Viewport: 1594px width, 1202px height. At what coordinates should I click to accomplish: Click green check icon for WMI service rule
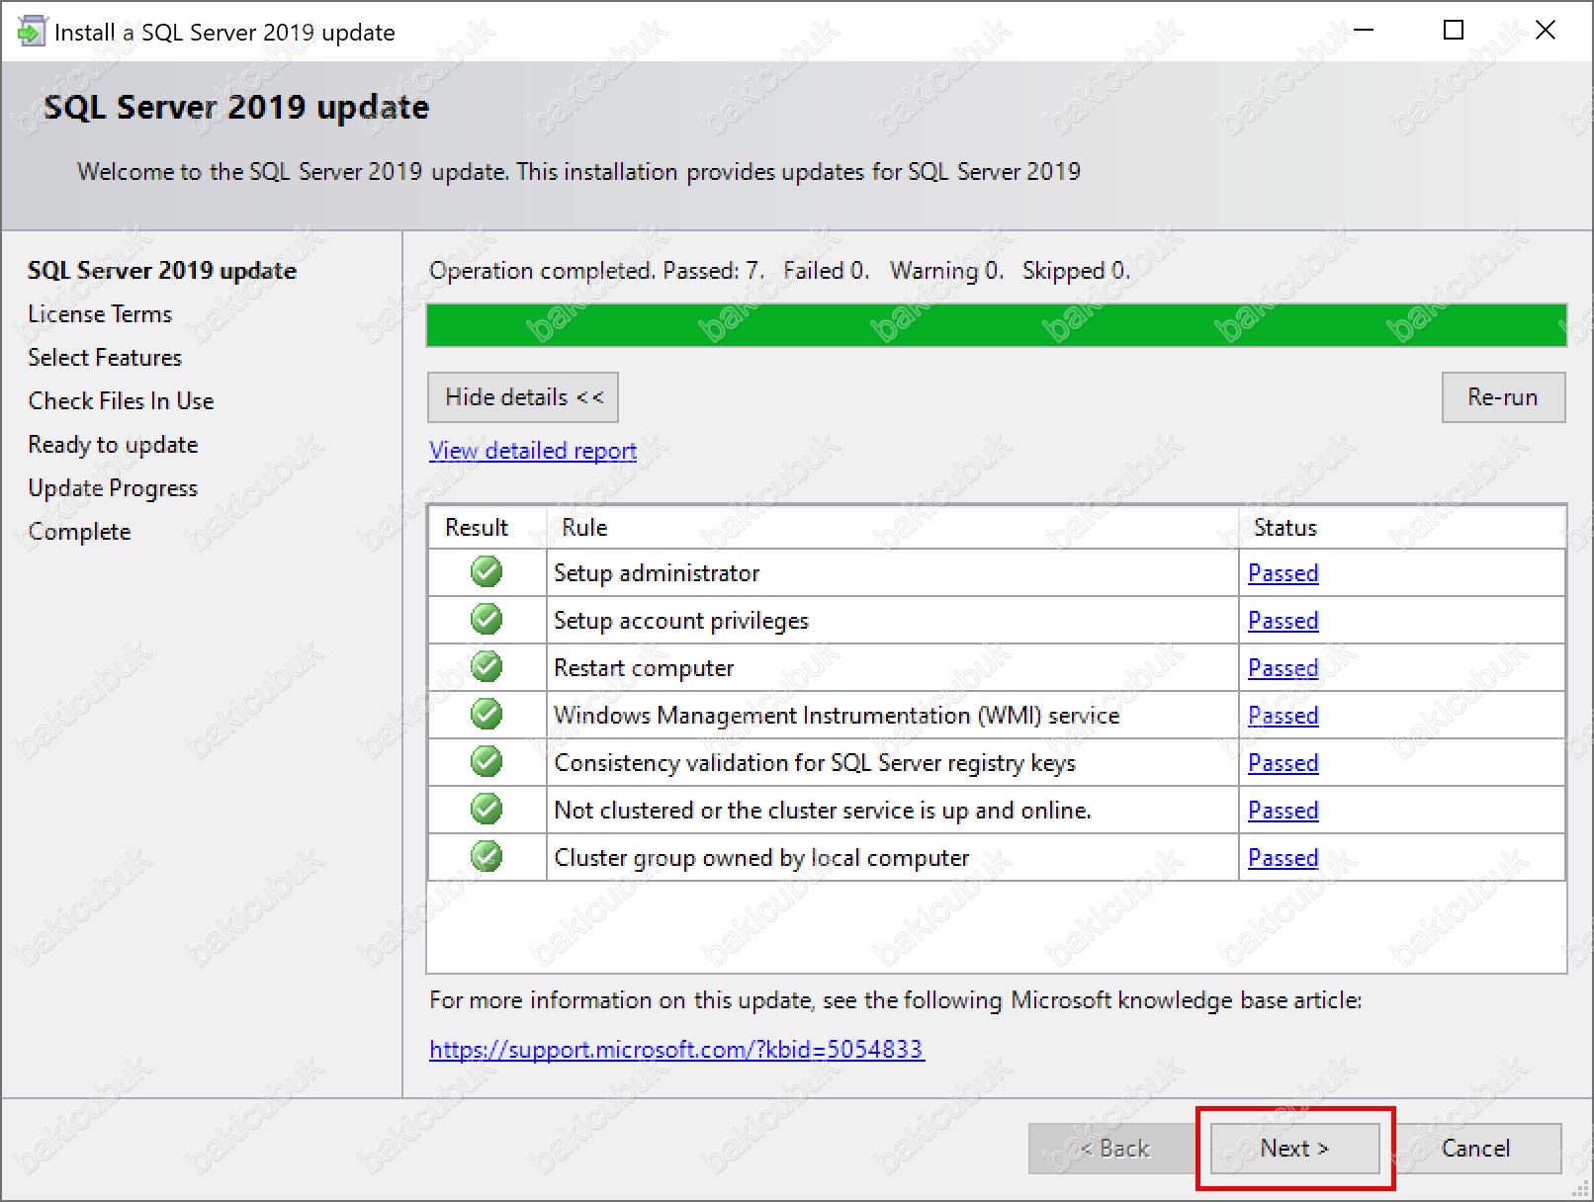[x=487, y=714]
